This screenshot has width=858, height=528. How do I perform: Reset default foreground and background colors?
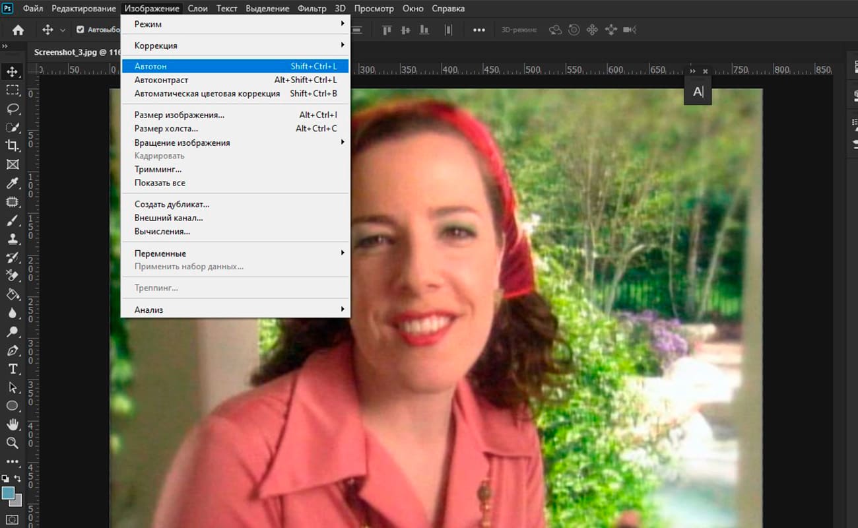point(5,478)
